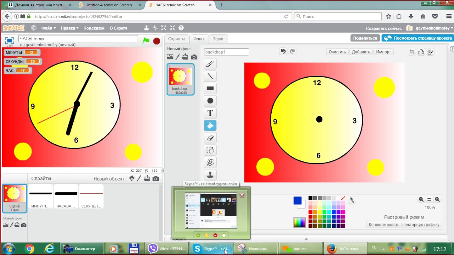This screenshot has height=255, width=454.
Task: Open Viber from the taskbar
Action: [167, 249]
